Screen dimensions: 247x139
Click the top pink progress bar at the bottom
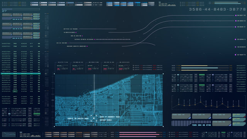[x=141, y=132]
